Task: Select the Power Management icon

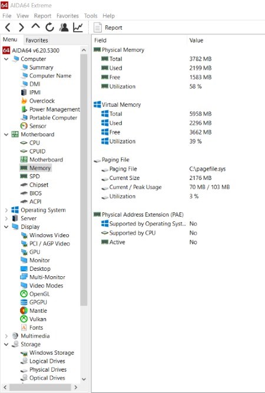Action: pos(24,109)
